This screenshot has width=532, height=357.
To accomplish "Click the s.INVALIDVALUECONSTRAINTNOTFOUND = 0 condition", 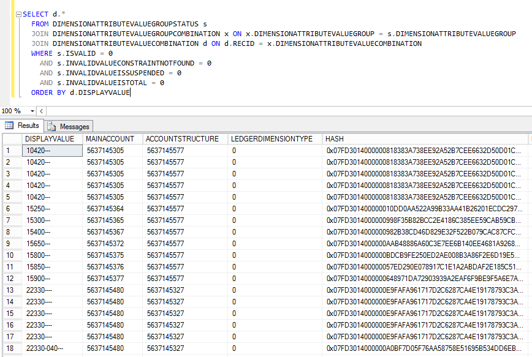I will 134,63.
